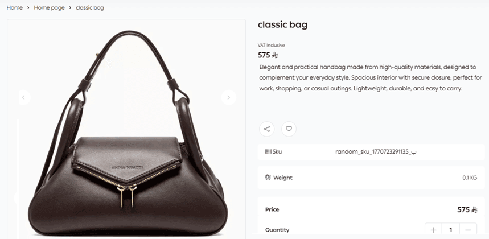
Task: Increase quantity with the plus button
Action: point(433,230)
